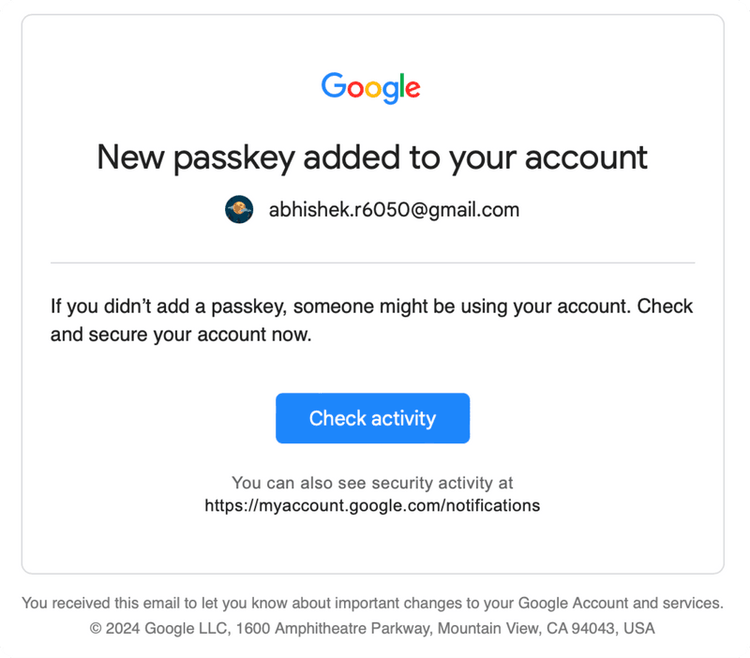Select the abhishek.r6050@gmail.com email address
Screen dimensions: 750x658
click(x=394, y=210)
